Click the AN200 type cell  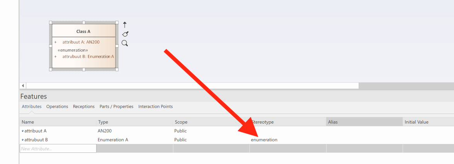(105, 131)
